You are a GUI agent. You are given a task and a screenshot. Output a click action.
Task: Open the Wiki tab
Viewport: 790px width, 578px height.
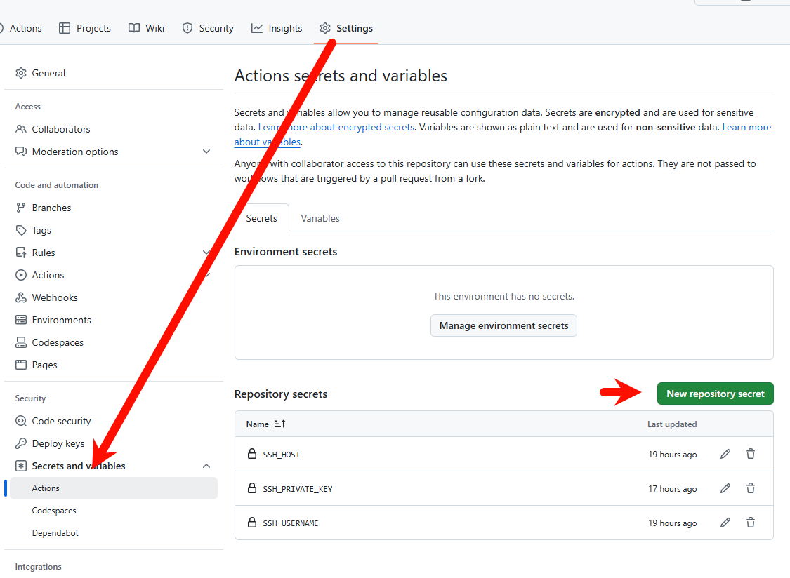pyautogui.click(x=146, y=28)
